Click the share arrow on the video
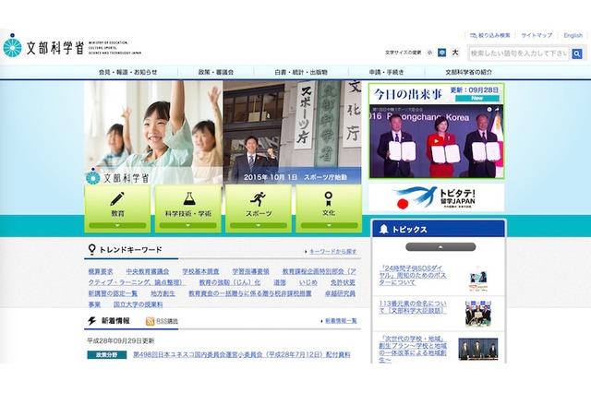591x393 pixels. point(497,109)
